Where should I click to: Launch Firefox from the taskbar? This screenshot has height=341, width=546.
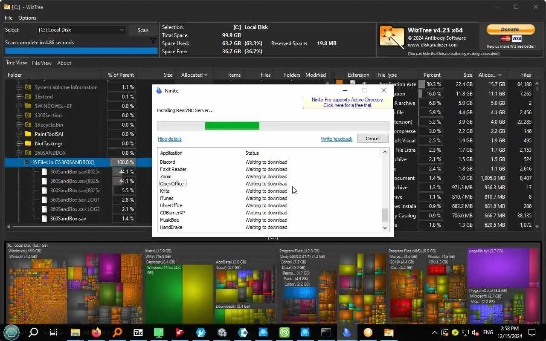coord(96,332)
